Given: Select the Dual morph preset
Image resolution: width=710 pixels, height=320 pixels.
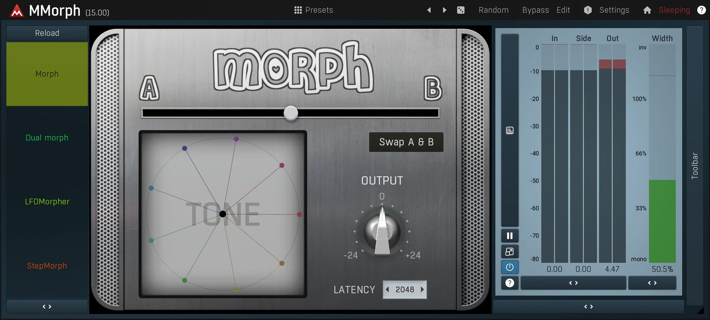Looking at the screenshot, I should click(47, 138).
